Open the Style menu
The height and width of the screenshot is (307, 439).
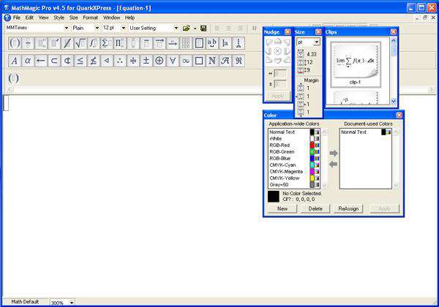(59, 18)
